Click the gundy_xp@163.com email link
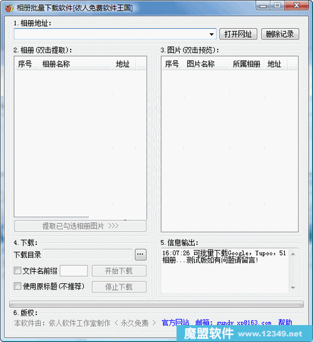The width and height of the screenshot is (313, 342). pos(244,323)
